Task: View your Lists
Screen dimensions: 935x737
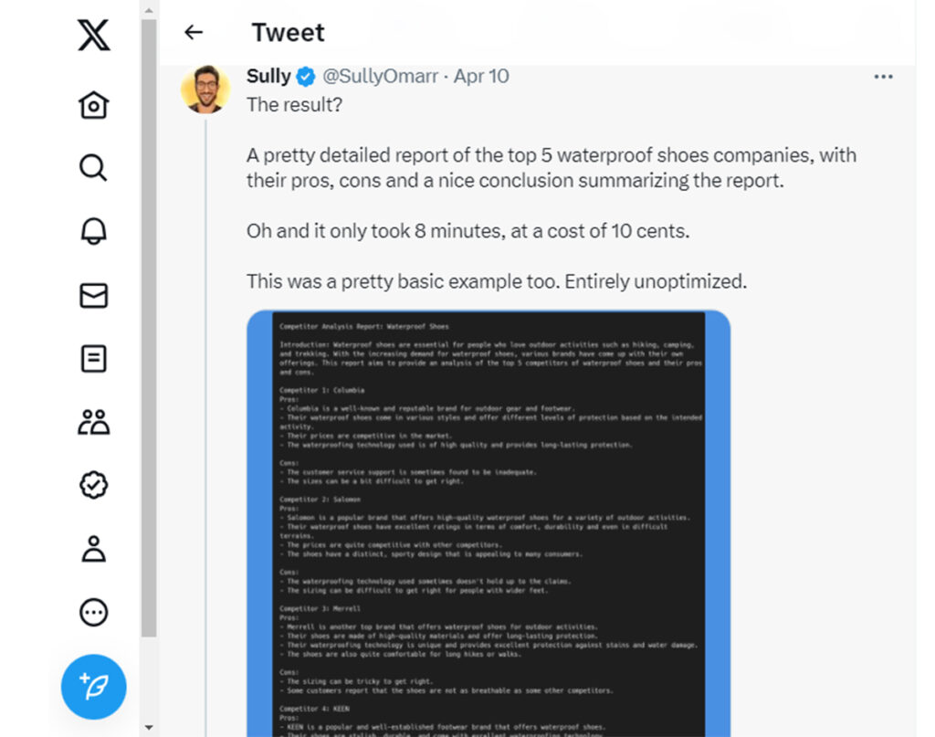Action: pyautogui.click(x=92, y=358)
